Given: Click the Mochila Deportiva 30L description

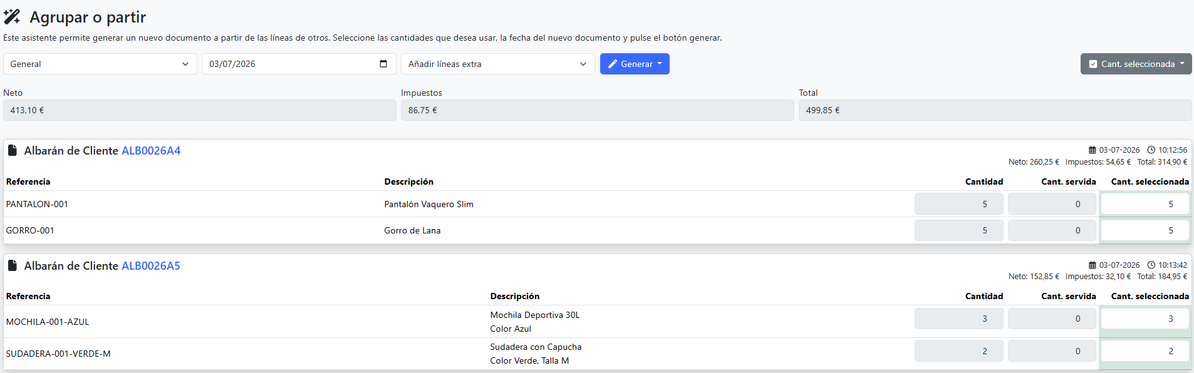Looking at the screenshot, I should click(535, 315).
